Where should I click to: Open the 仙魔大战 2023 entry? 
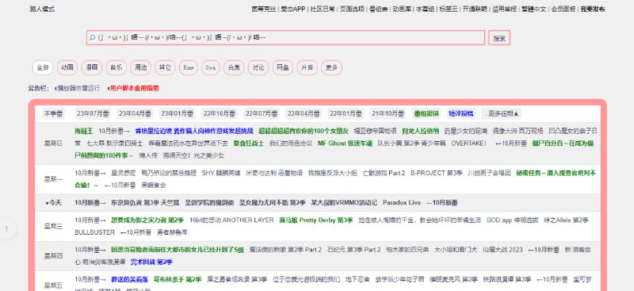coord(502,250)
